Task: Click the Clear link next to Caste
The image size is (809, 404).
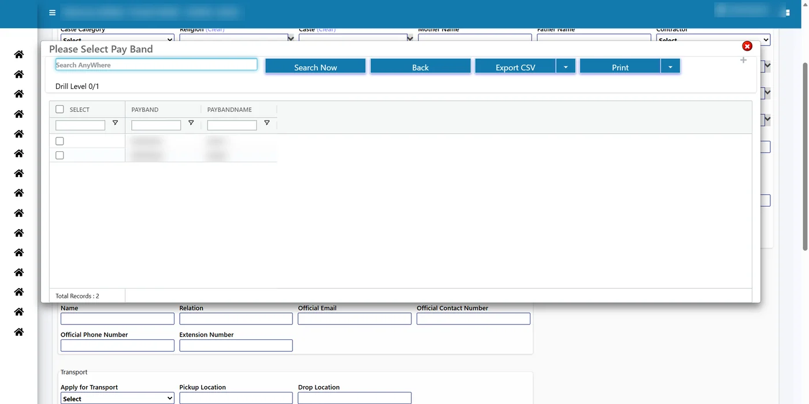Action: point(326,29)
